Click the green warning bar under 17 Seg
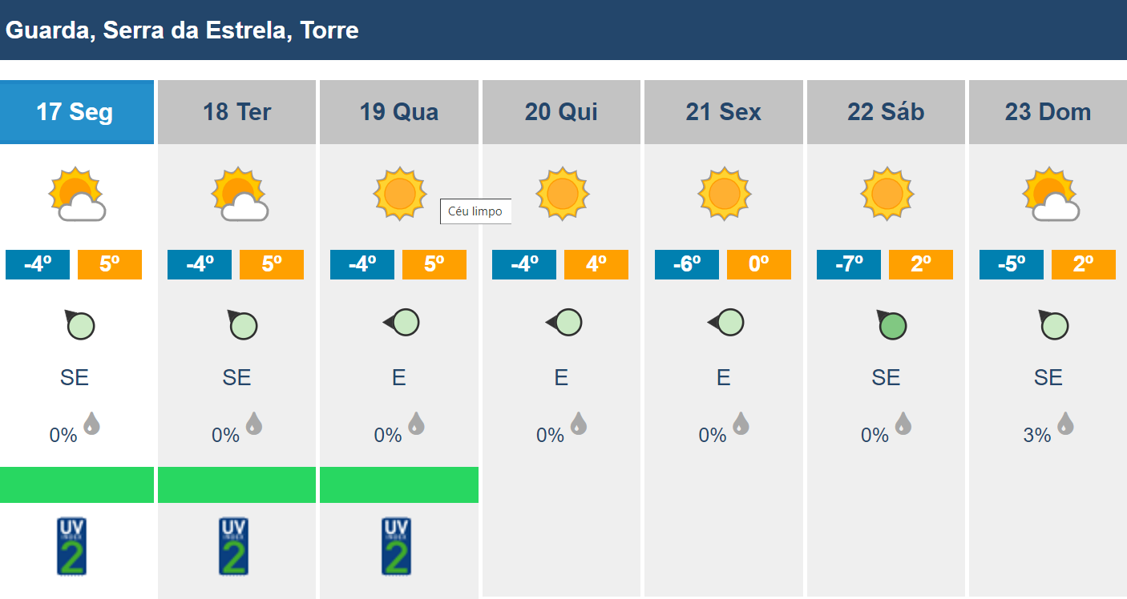 (x=77, y=484)
